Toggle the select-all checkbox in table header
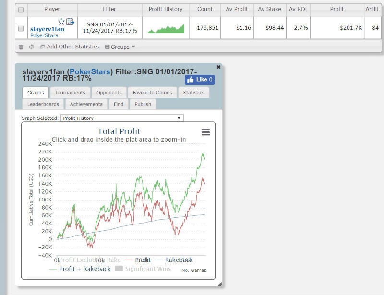This screenshot has height=295, width=384. pyautogui.click(x=21, y=9)
